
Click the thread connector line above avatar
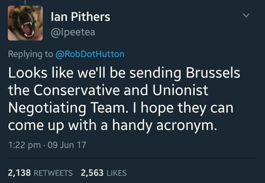click(25, 2)
